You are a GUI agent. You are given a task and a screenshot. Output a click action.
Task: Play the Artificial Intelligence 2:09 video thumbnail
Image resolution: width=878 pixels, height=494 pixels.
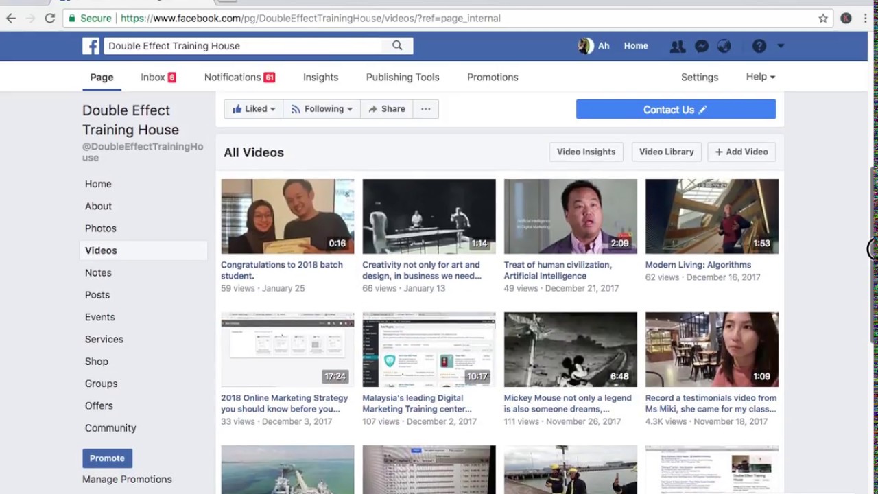coord(570,216)
